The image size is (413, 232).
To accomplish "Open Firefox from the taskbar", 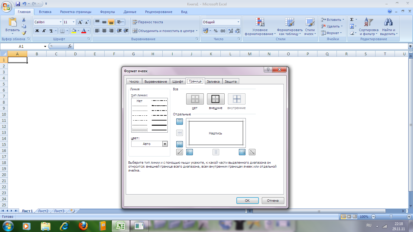I will click(83, 226).
